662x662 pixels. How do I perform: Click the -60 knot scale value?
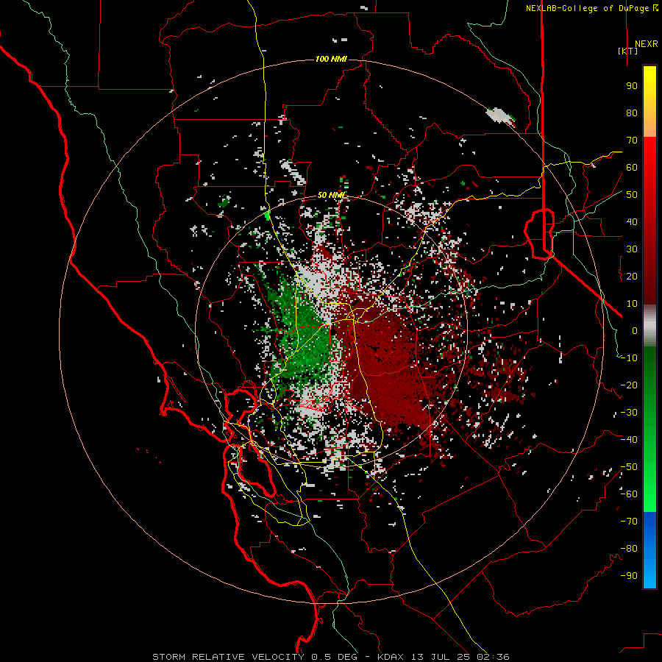pos(629,494)
